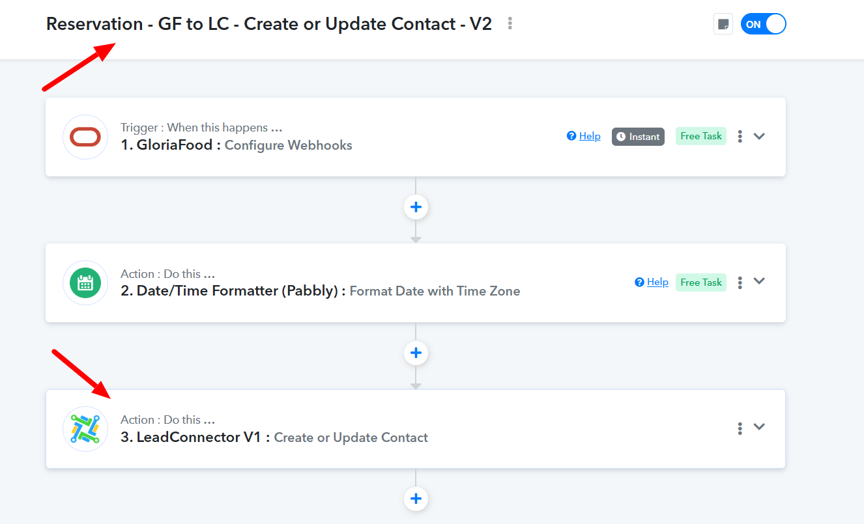This screenshot has height=524, width=864.
Task: Open three-dot menu on LeadConnector step
Action: pos(740,428)
